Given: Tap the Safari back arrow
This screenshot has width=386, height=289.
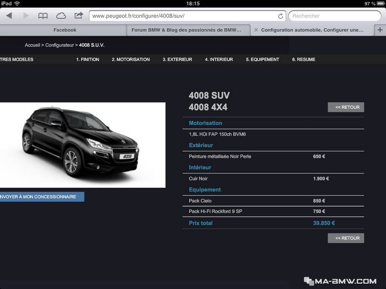Looking at the screenshot, I should (x=9, y=16).
